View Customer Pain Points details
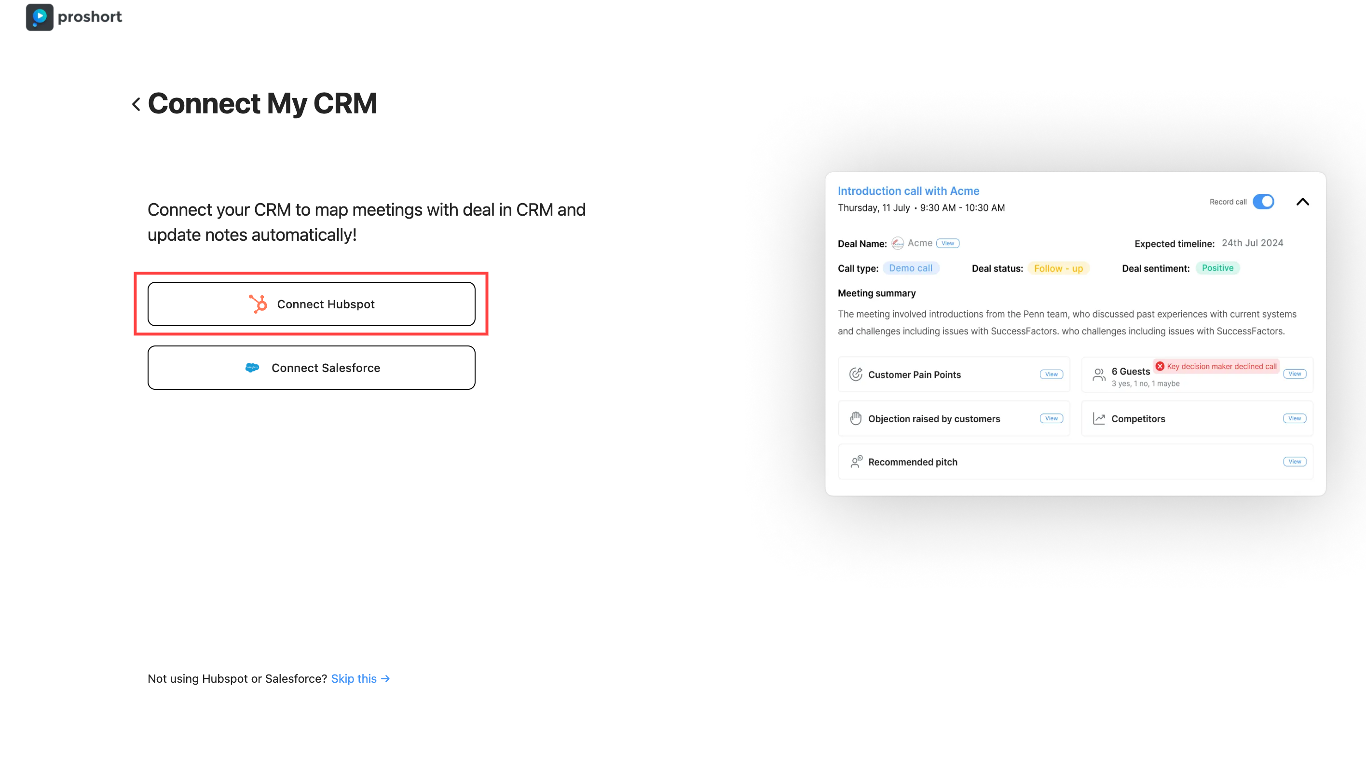This screenshot has width=1366, height=772. [x=1051, y=374]
